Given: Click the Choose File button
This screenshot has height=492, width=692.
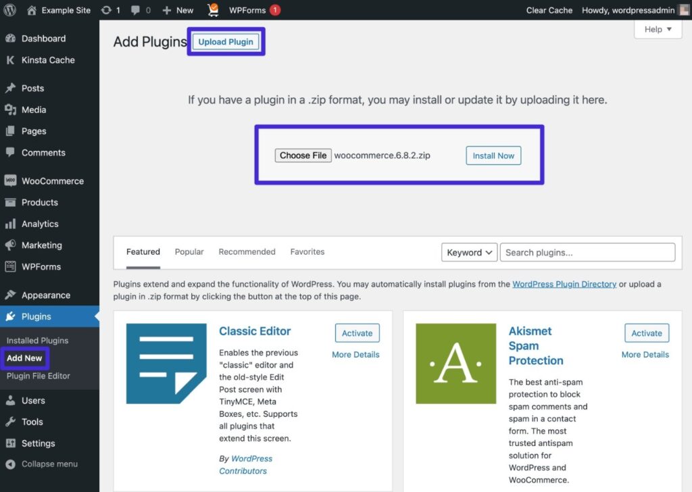Looking at the screenshot, I should click(x=303, y=155).
